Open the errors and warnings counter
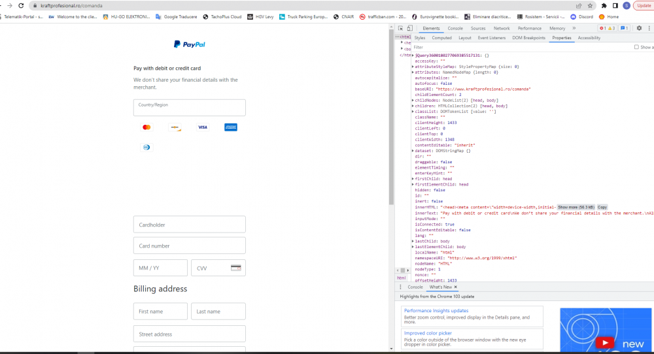Screen dimensions: 654x354 pos(608,28)
